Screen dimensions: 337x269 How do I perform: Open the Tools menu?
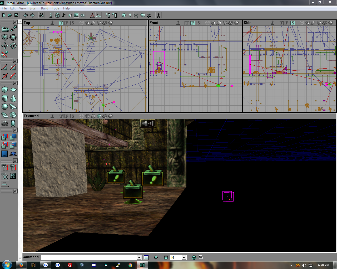(x=56, y=8)
